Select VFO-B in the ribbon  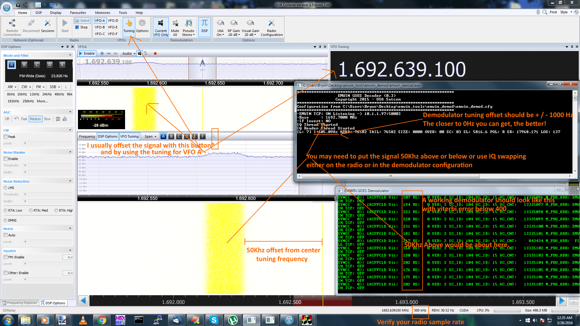[x=100, y=27]
